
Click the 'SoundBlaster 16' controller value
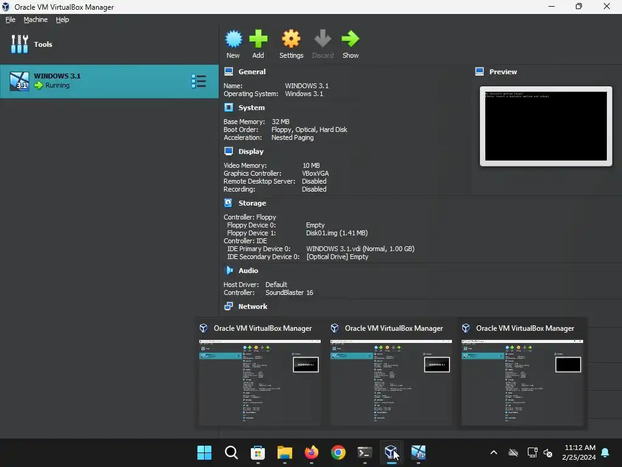point(289,292)
